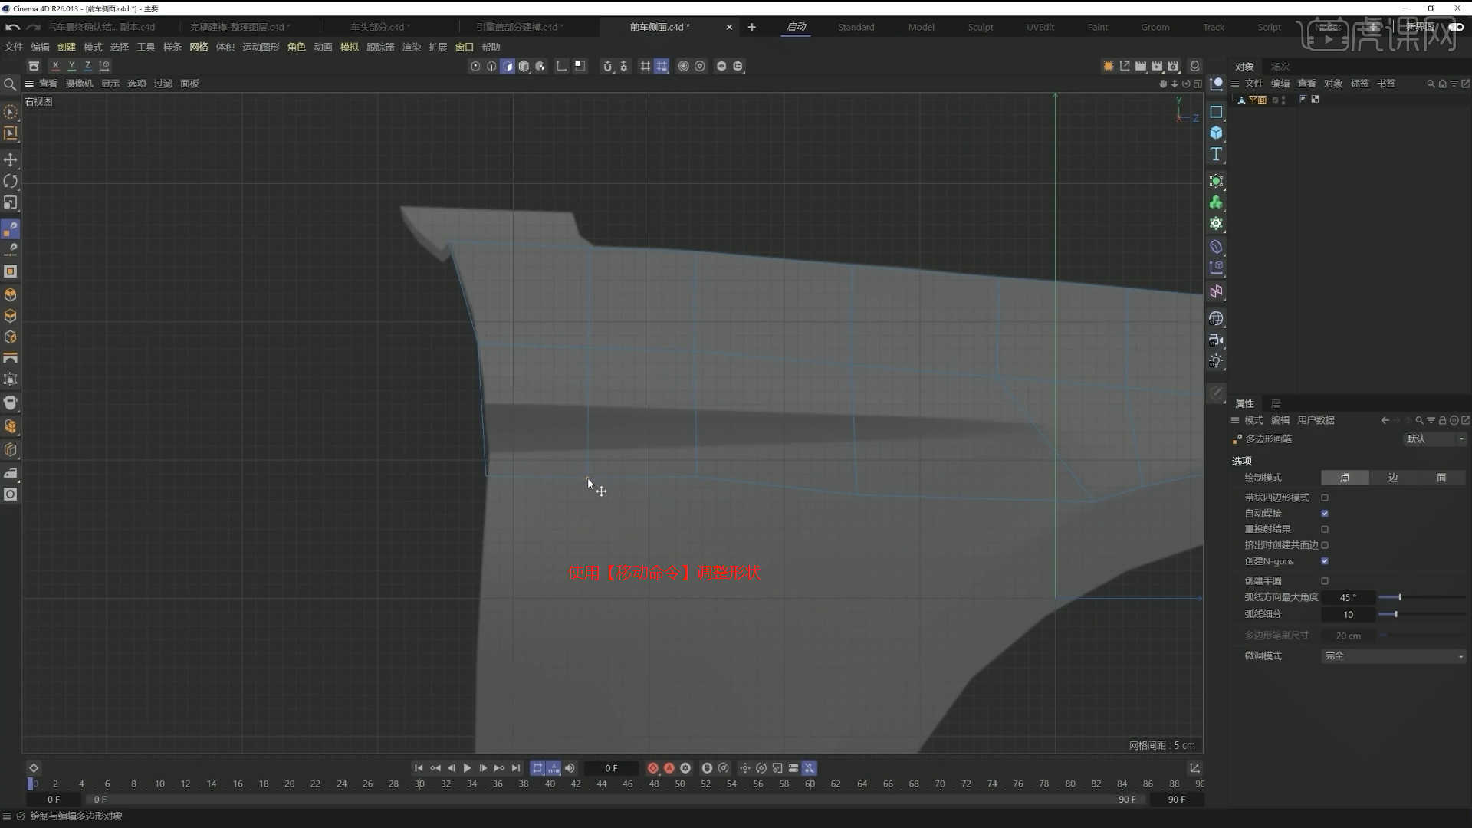This screenshot has width=1472, height=828.
Task: Activate the Polygon Pen tool icon
Action: 10,228
